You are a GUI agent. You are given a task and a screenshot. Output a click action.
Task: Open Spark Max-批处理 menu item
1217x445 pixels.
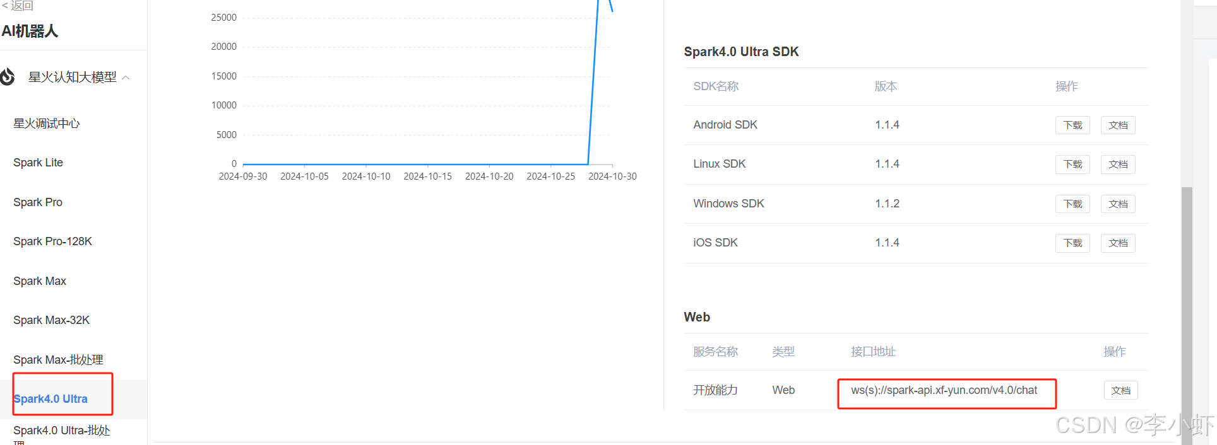[x=58, y=360]
